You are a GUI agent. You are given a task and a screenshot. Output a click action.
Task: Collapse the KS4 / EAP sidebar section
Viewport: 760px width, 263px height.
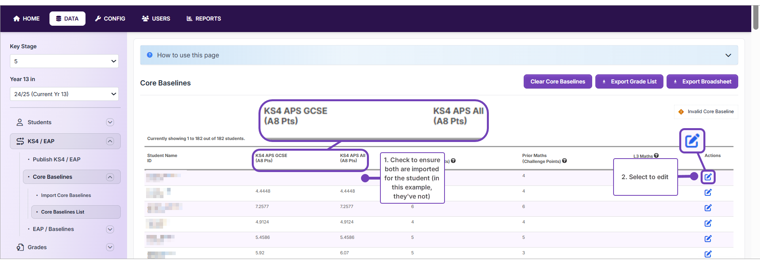pyautogui.click(x=110, y=141)
